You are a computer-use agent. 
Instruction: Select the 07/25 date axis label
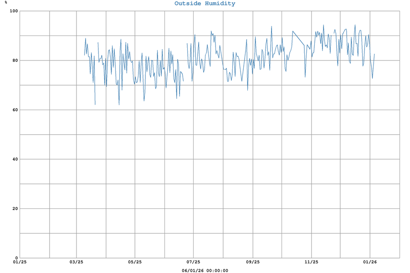193,262
